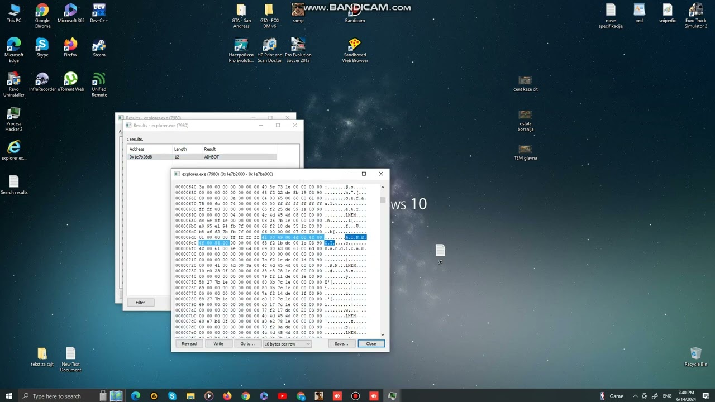
Task: Select the samp desktop shortcut
Action: (298, 13)
